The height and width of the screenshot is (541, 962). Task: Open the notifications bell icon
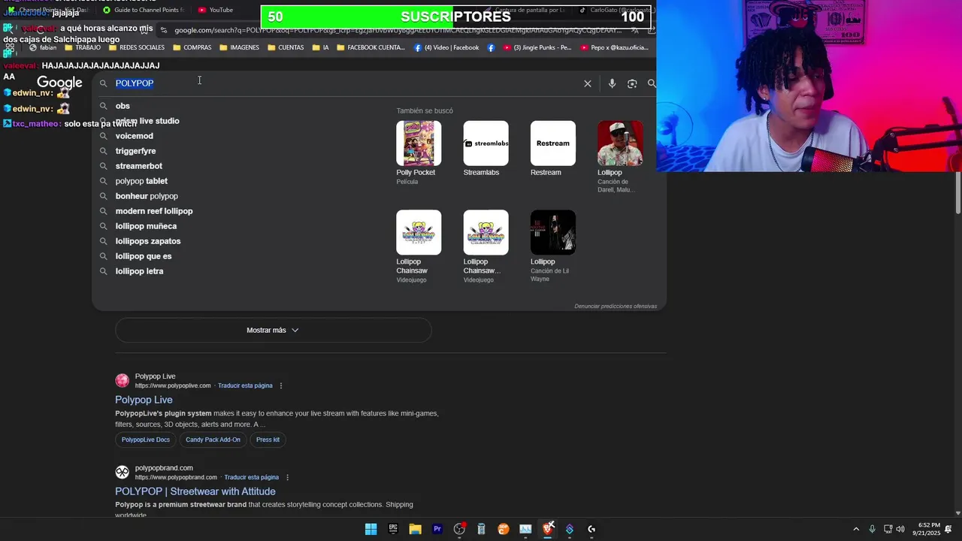tap(949, 529)
